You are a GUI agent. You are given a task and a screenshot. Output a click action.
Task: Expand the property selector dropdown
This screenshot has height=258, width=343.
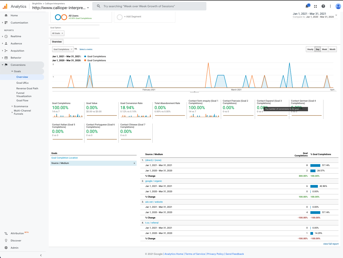point(88,8)
